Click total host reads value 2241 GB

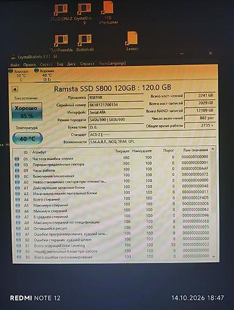coord(200,95)
